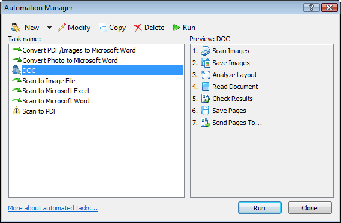Click the Run button at bottom
The height and width of the screenshot is (223, 341).
[259, 208]
